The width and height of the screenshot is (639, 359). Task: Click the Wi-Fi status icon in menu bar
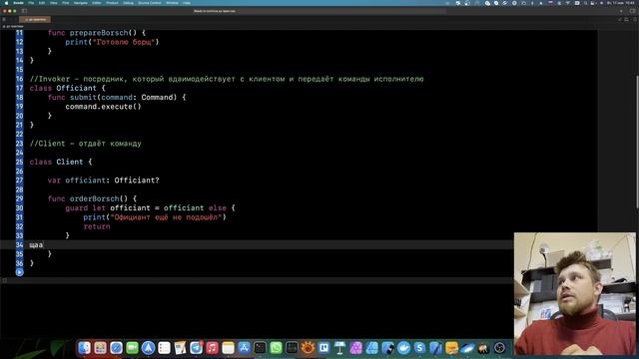coord(568,3)
